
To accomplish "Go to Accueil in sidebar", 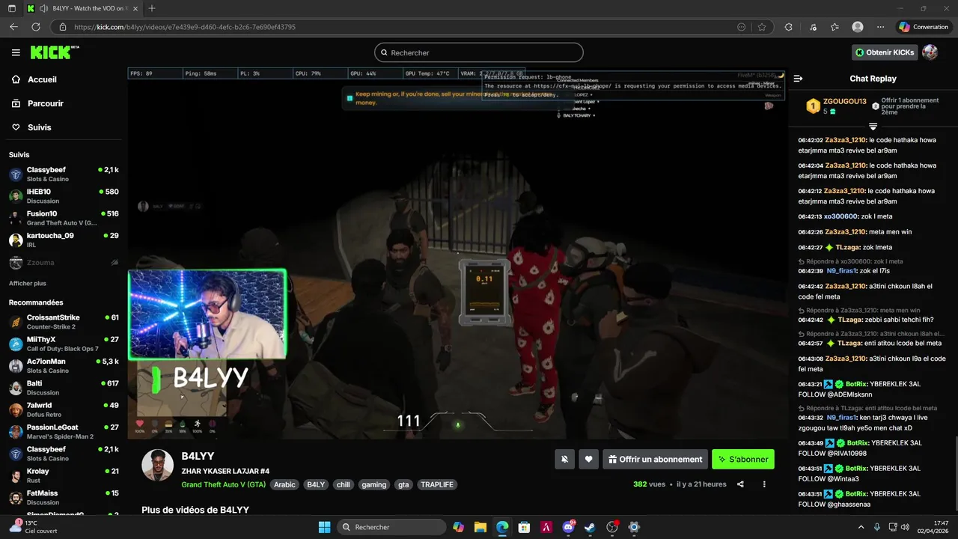I will click(x=42, y=79).
